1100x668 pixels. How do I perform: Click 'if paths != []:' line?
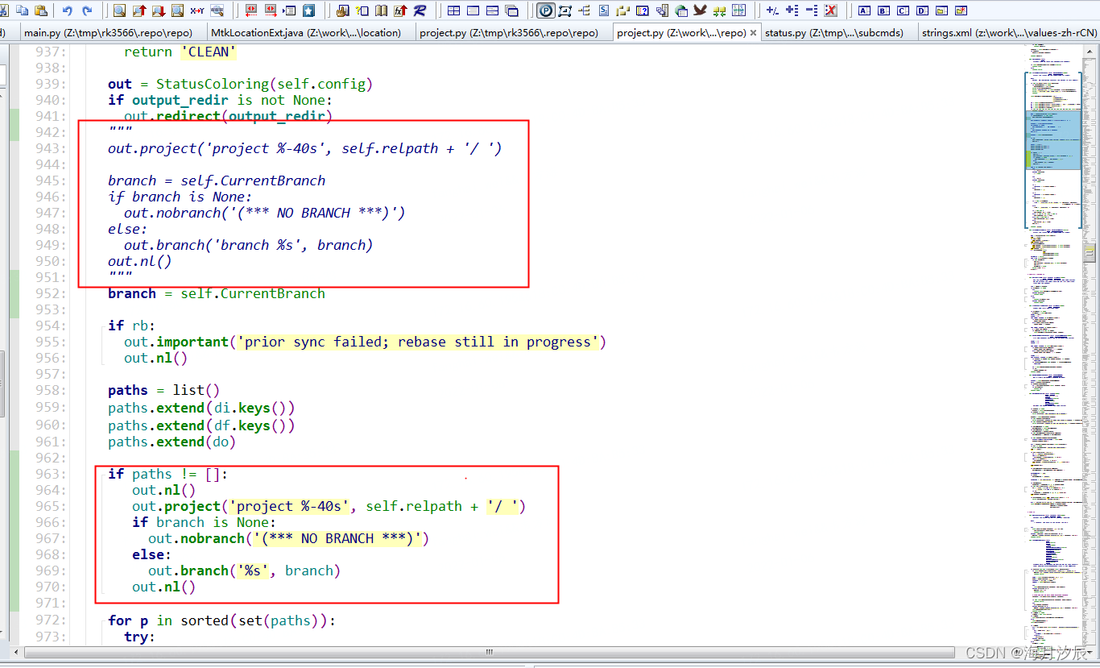pyautogui.click(x=167, y=474)
